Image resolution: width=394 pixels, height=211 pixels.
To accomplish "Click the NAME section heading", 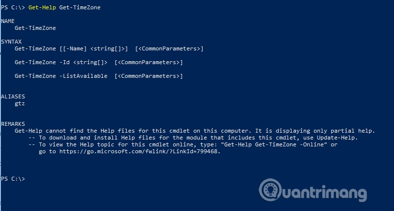I will [x=8, y=21].
